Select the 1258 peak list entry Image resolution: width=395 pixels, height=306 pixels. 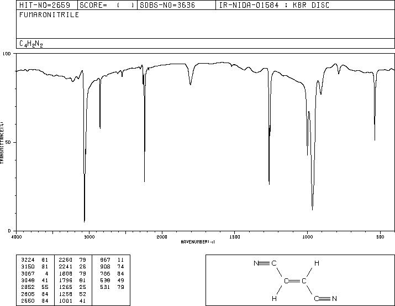coord(66,294)
